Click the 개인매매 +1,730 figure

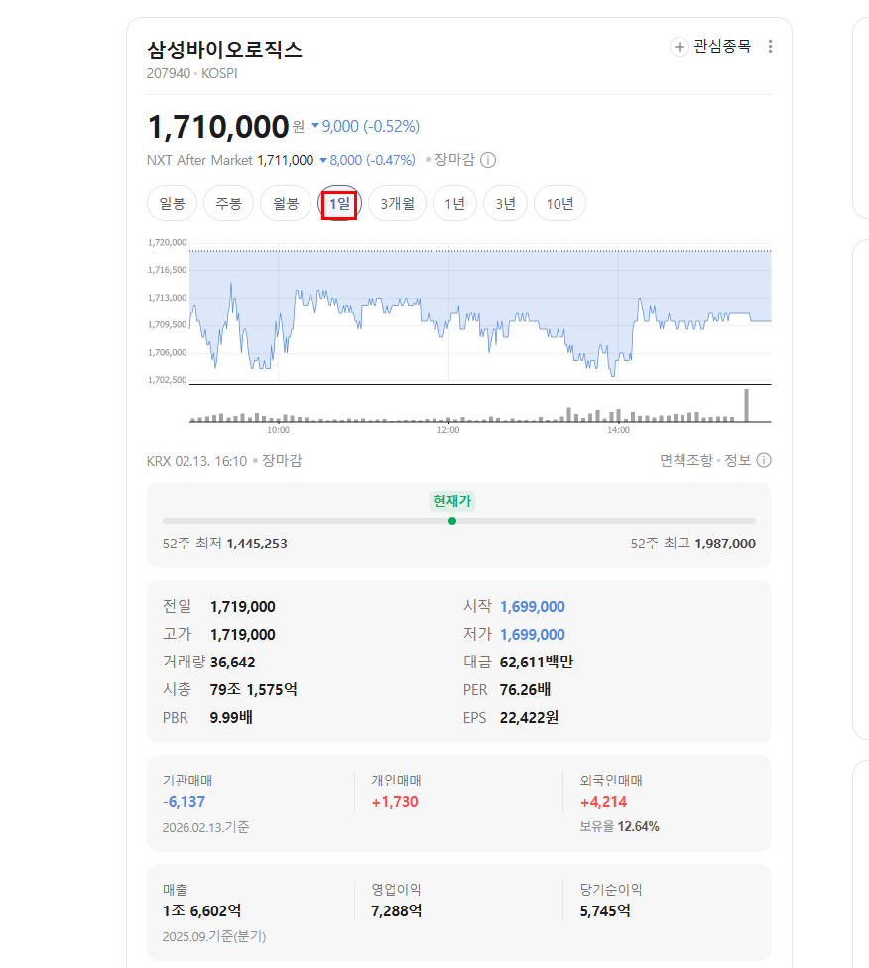tap(395, 802)
